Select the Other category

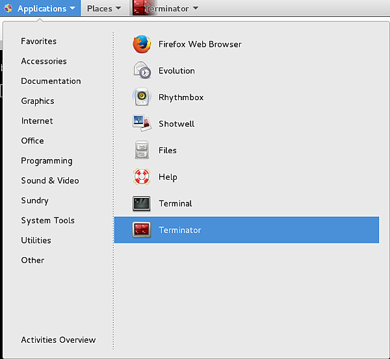click(32, 260)
